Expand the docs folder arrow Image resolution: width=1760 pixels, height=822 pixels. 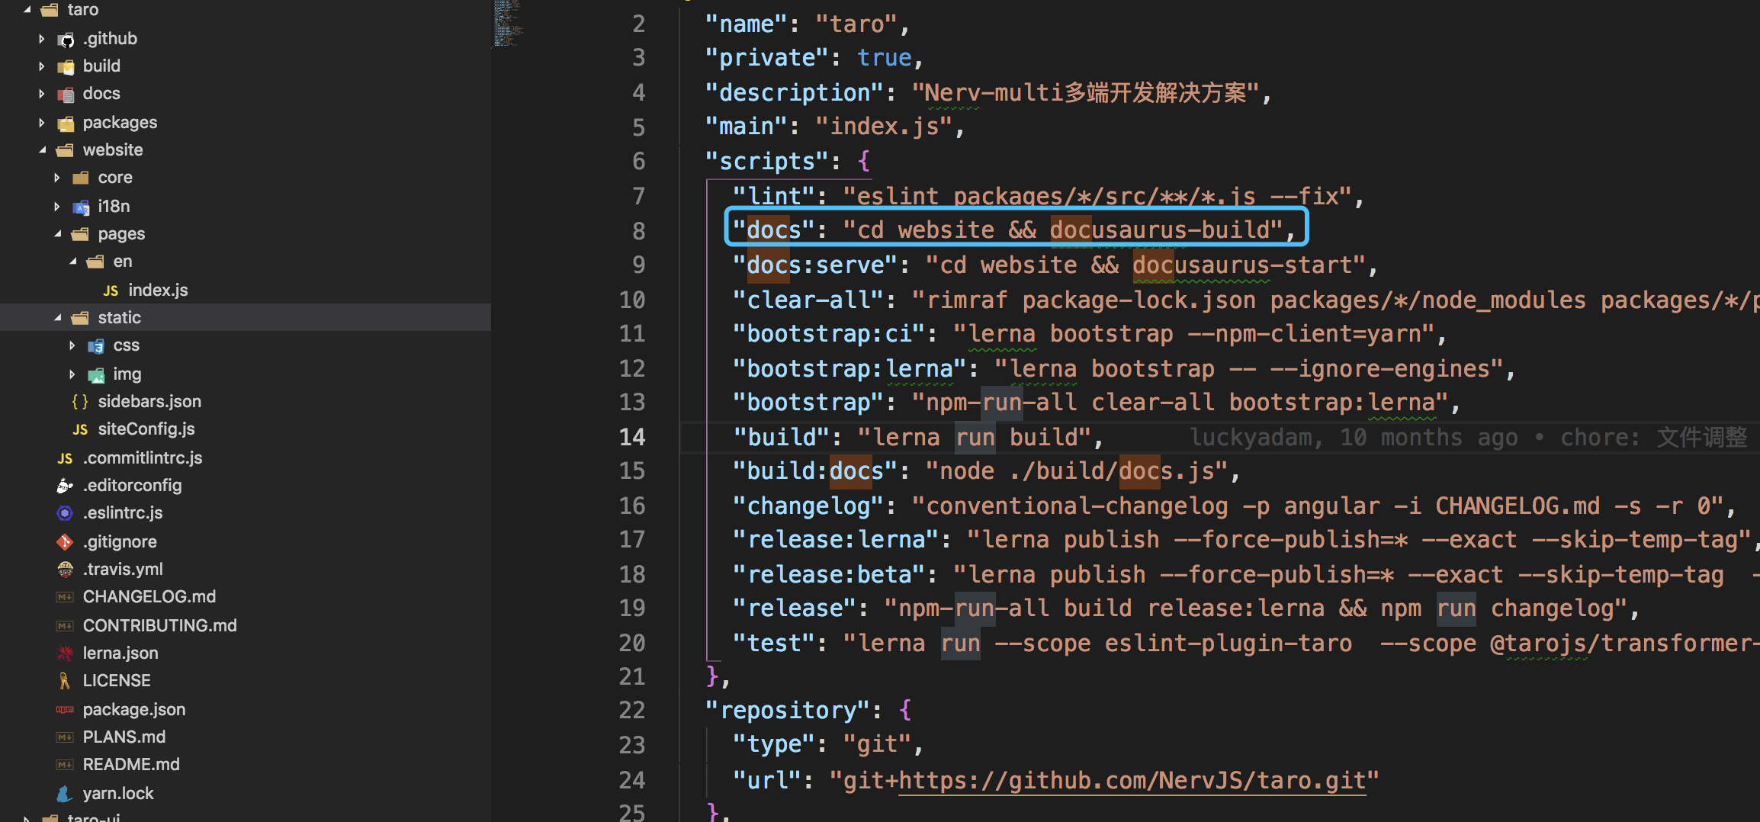[x=42, y=94]
